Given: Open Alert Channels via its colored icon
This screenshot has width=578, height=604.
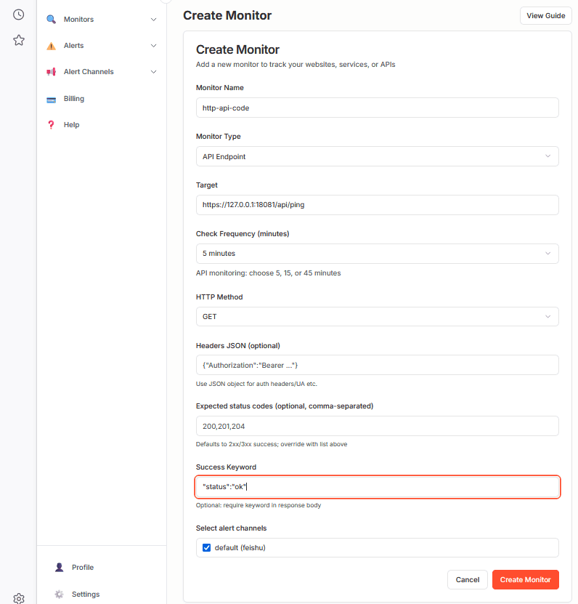Looking at the screenshot, I should (52, 71).
